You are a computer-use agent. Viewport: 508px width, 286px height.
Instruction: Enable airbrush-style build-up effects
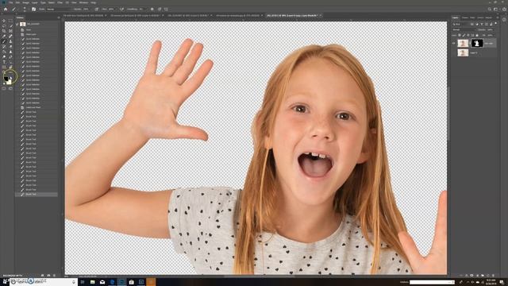tap(121, 9)
